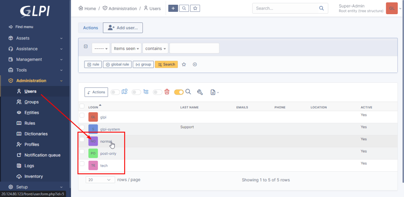Click the tree hierarchy icon
This screenshot has width=404, height=197.
pos(146,92)
